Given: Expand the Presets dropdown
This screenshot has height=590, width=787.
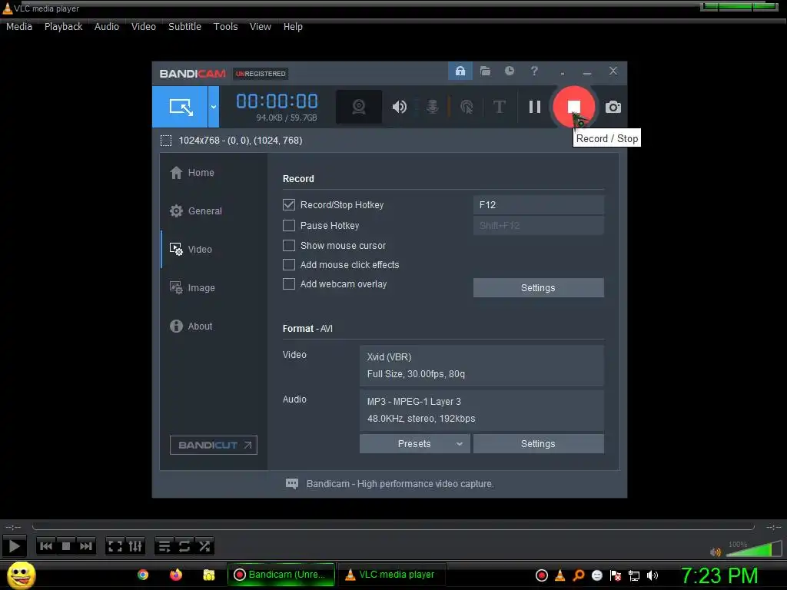Looking at the screenshot, I should [414, 443].
